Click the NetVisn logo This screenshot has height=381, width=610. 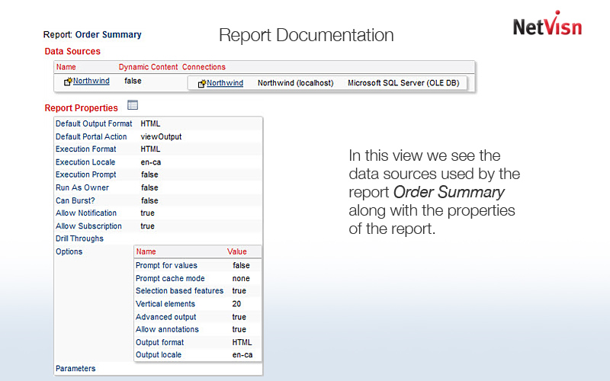pos(547,25)
